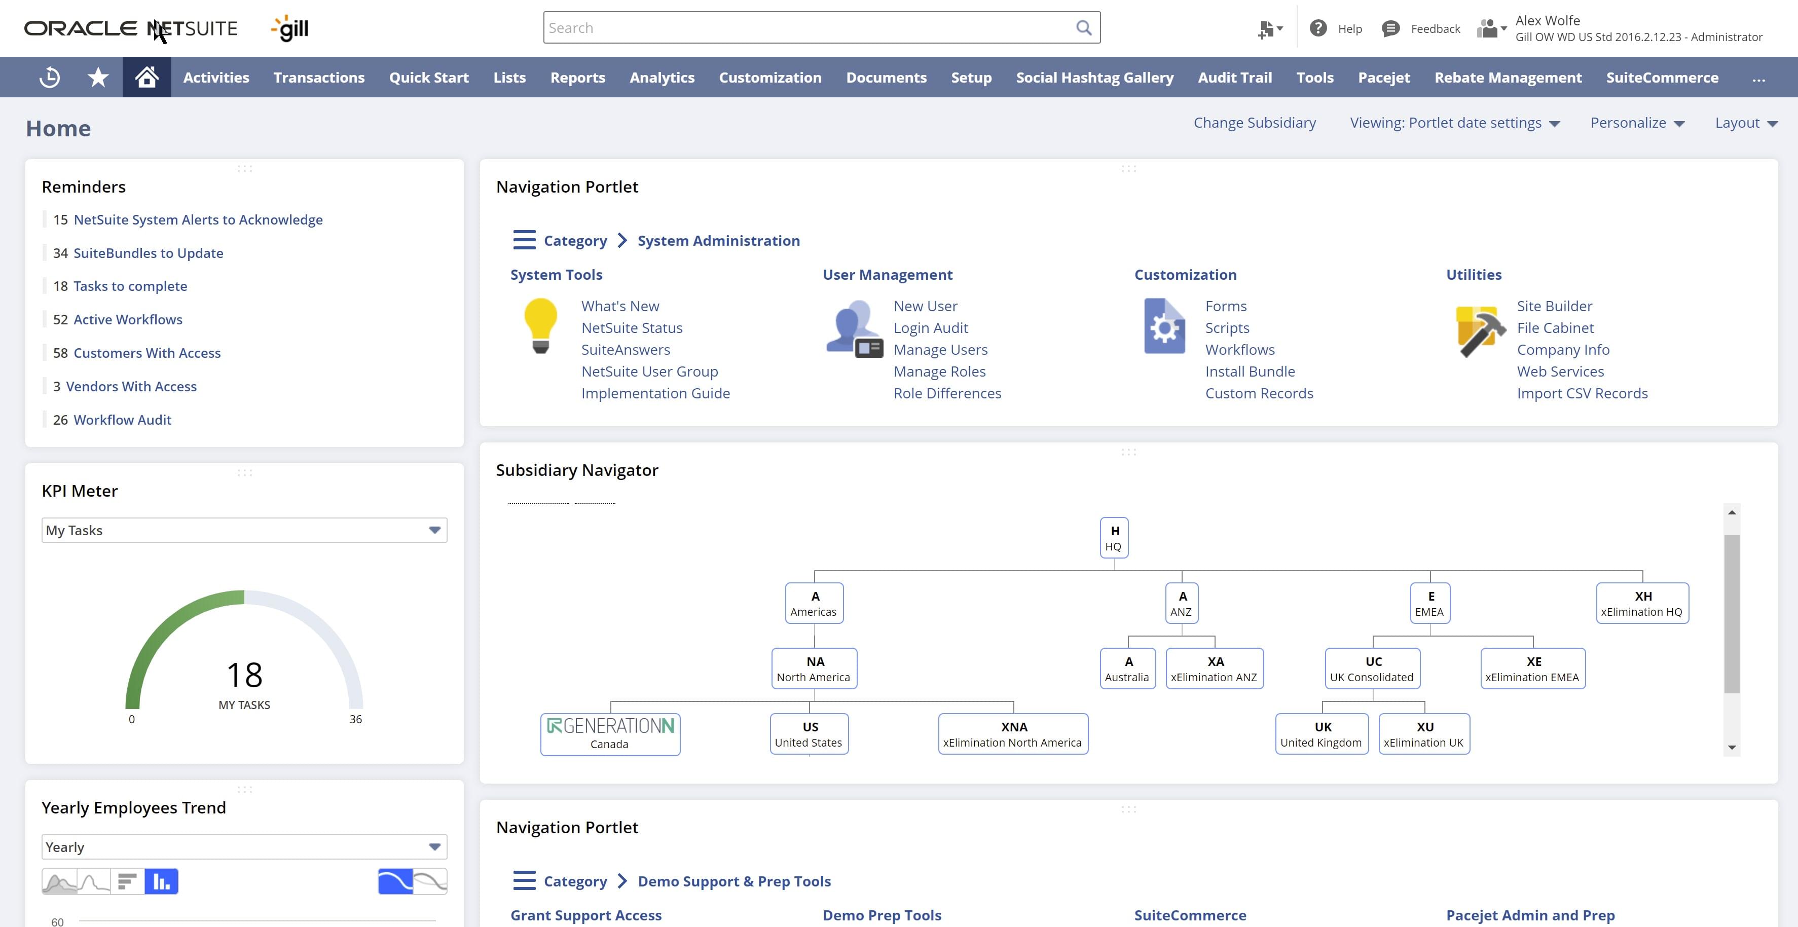Viewport: 1798px width, 927px height.
Task: Click the search magnifier icon
Action: point(1083,28)
